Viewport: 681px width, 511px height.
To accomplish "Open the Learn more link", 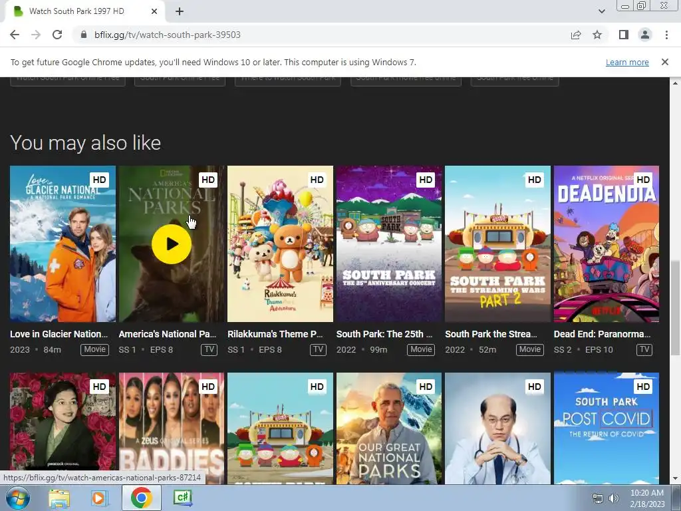I will pos(627,62).
